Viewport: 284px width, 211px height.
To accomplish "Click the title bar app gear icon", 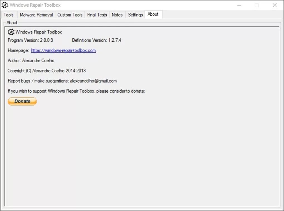I will pos(4,5).
